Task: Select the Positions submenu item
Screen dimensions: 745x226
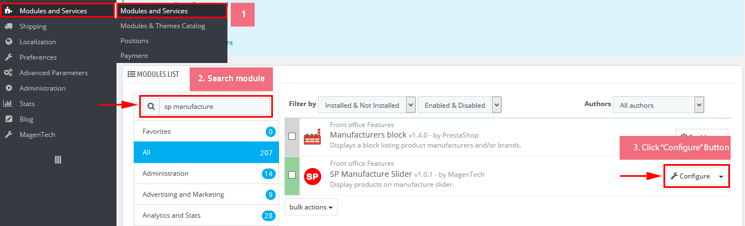Action: pos(135,41)
